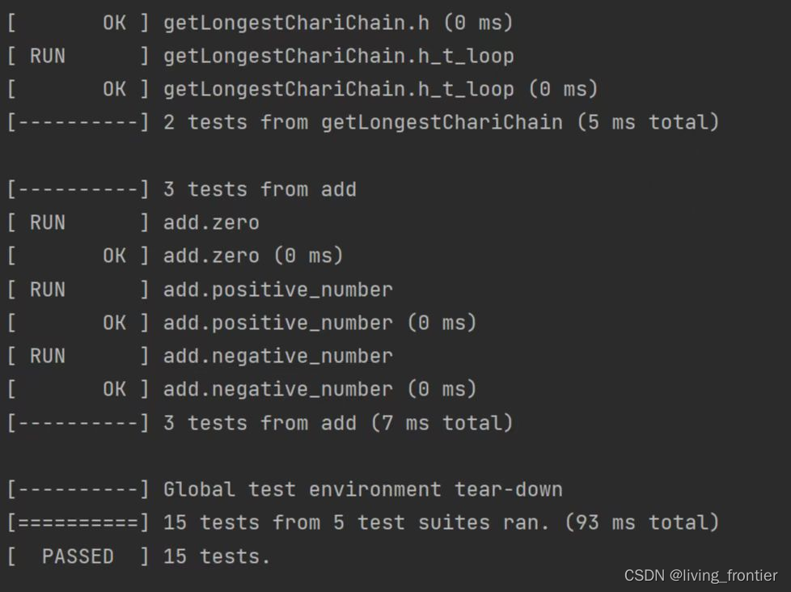Click the RUN add.zero line
Image resolution: width=791 pixels, height=592 pixels.
click(133, 223)
